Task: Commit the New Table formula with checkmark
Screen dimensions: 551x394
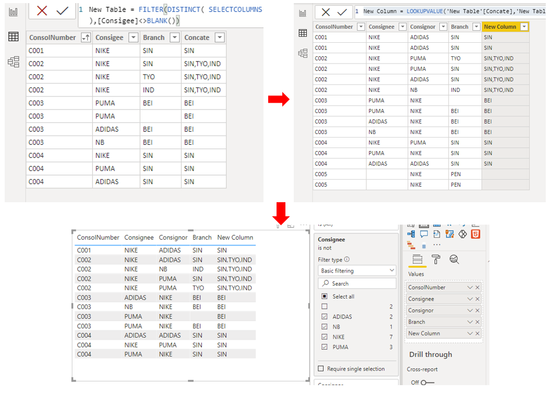Action: coord(62,11)
